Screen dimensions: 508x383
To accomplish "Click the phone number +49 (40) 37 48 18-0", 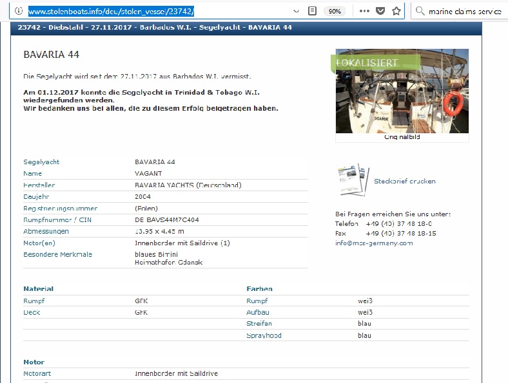I will [399, 223].
